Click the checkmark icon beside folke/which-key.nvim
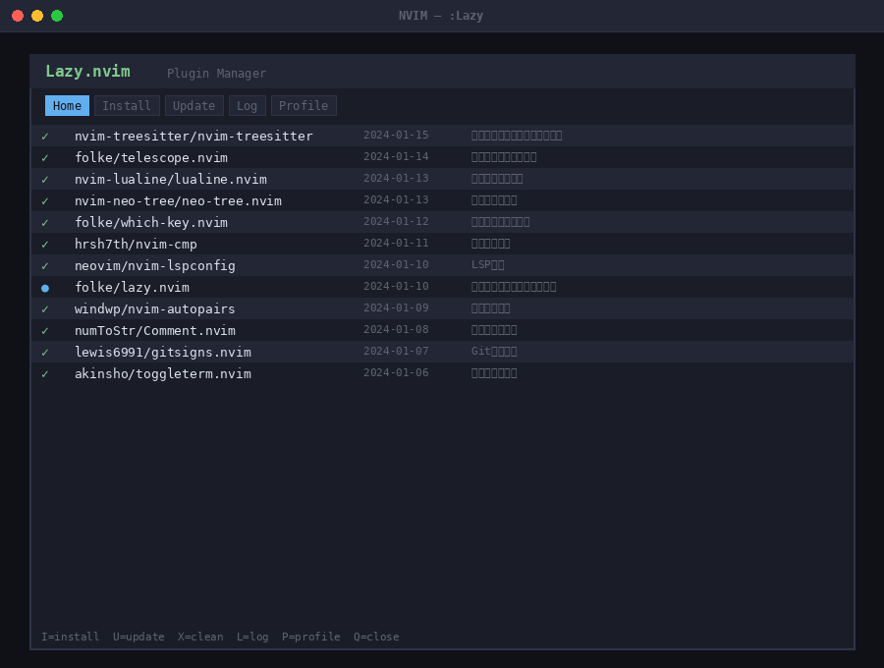Viewport: 884px width, 668px height. click(45, 223)
